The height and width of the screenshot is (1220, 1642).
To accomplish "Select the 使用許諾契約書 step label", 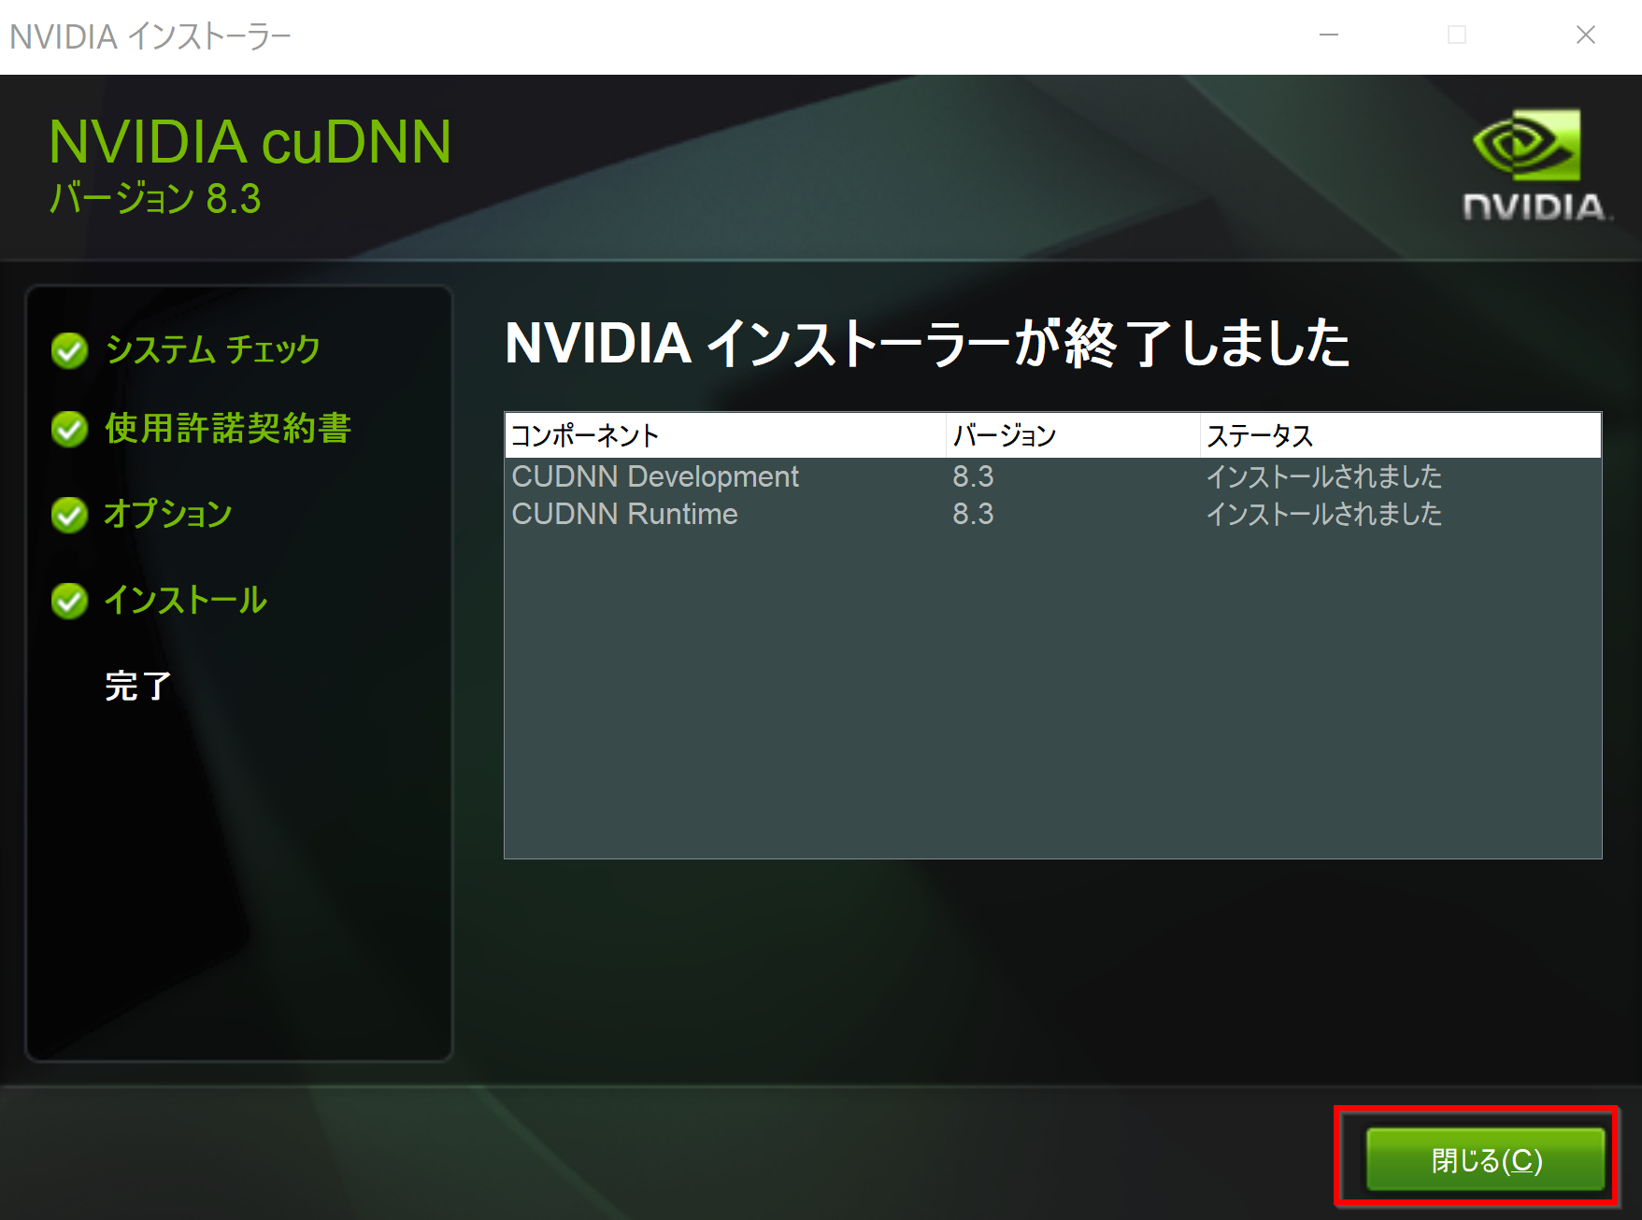I will [x=228, y=429].
